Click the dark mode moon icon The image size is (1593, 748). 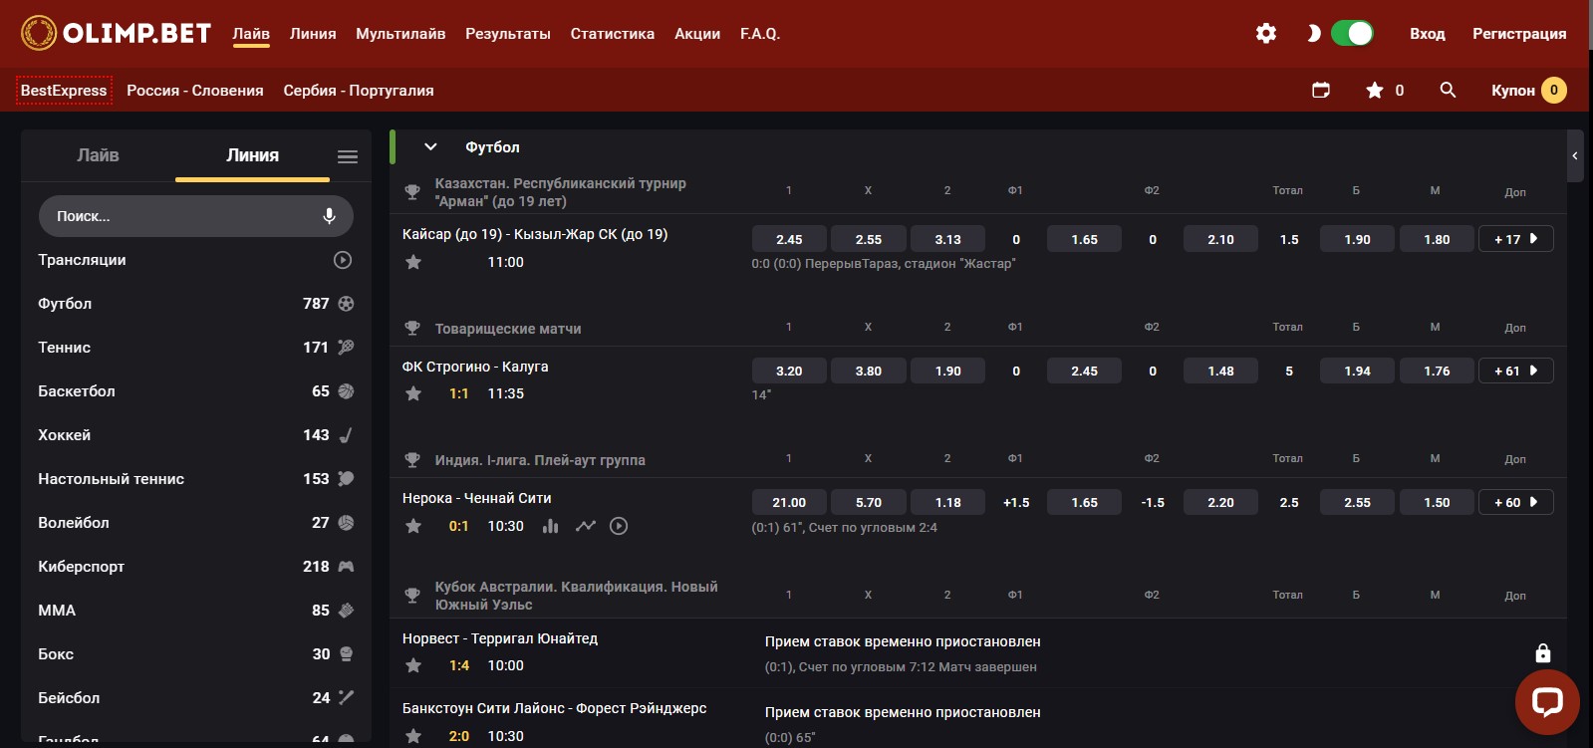click(1313, 34)
